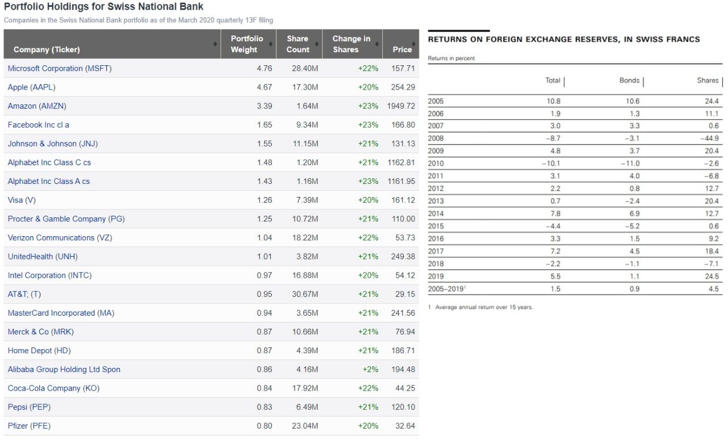Select the Shares column header in returns table
The height and width of the screenshot is (440, 728).
point(708,81)
